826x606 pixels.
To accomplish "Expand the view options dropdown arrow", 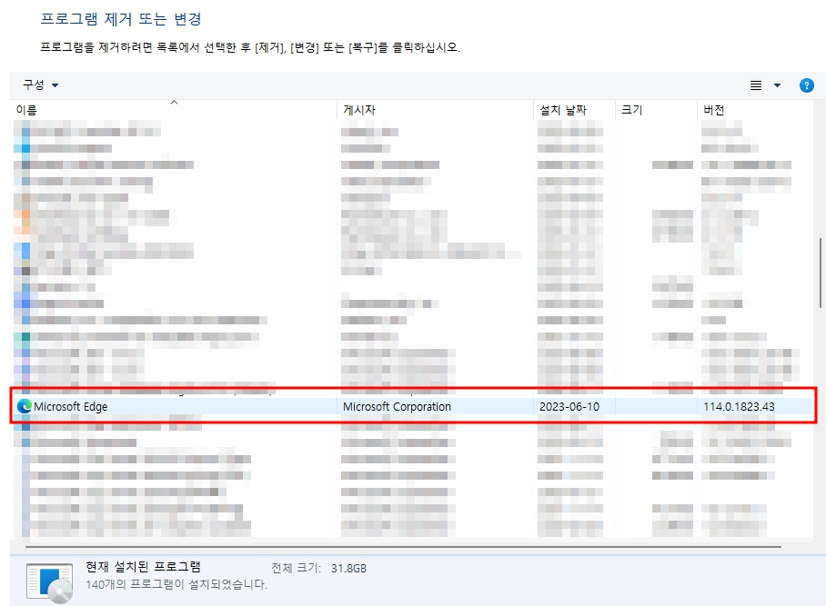I will click(777, 85).
